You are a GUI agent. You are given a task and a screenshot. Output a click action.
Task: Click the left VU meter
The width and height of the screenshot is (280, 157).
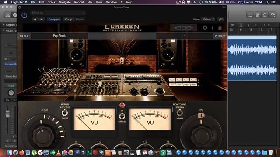(94, 119)
